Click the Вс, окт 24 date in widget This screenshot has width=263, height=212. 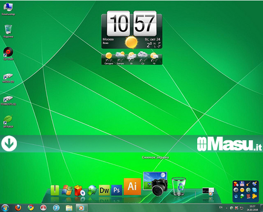pyautogui.click(x=153, y=39)
